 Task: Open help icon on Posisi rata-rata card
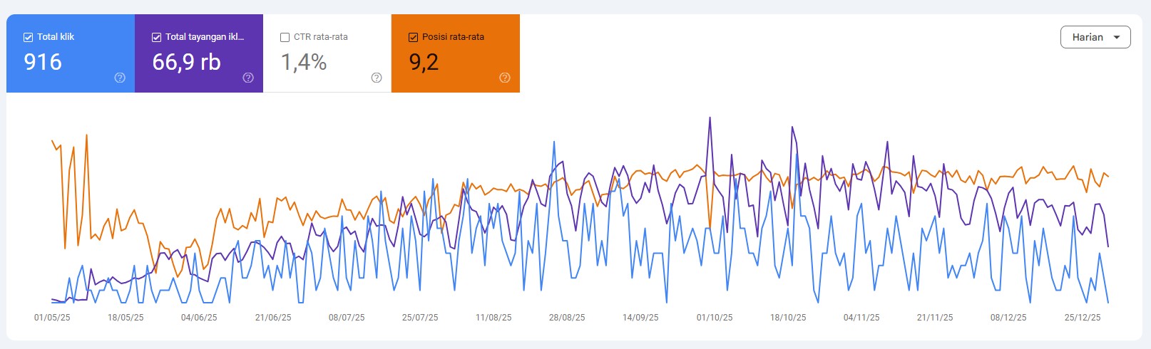tap(505, 78)
